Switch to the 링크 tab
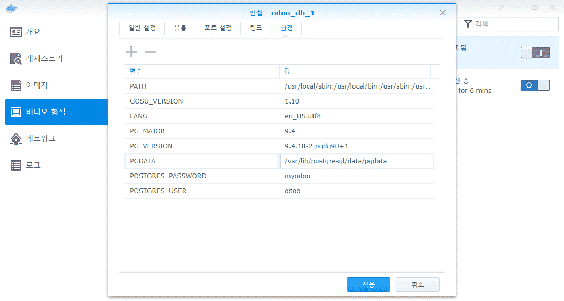Image resolution: width=564 pixels, height=301 pixels. click(256, 28)
